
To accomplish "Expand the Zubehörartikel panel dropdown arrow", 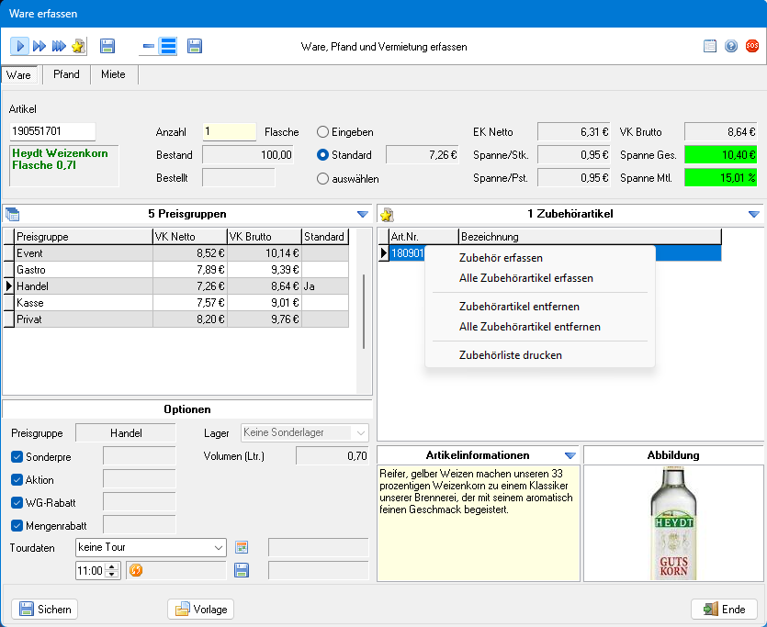I will pyautogui.click(x=754, y=214).
